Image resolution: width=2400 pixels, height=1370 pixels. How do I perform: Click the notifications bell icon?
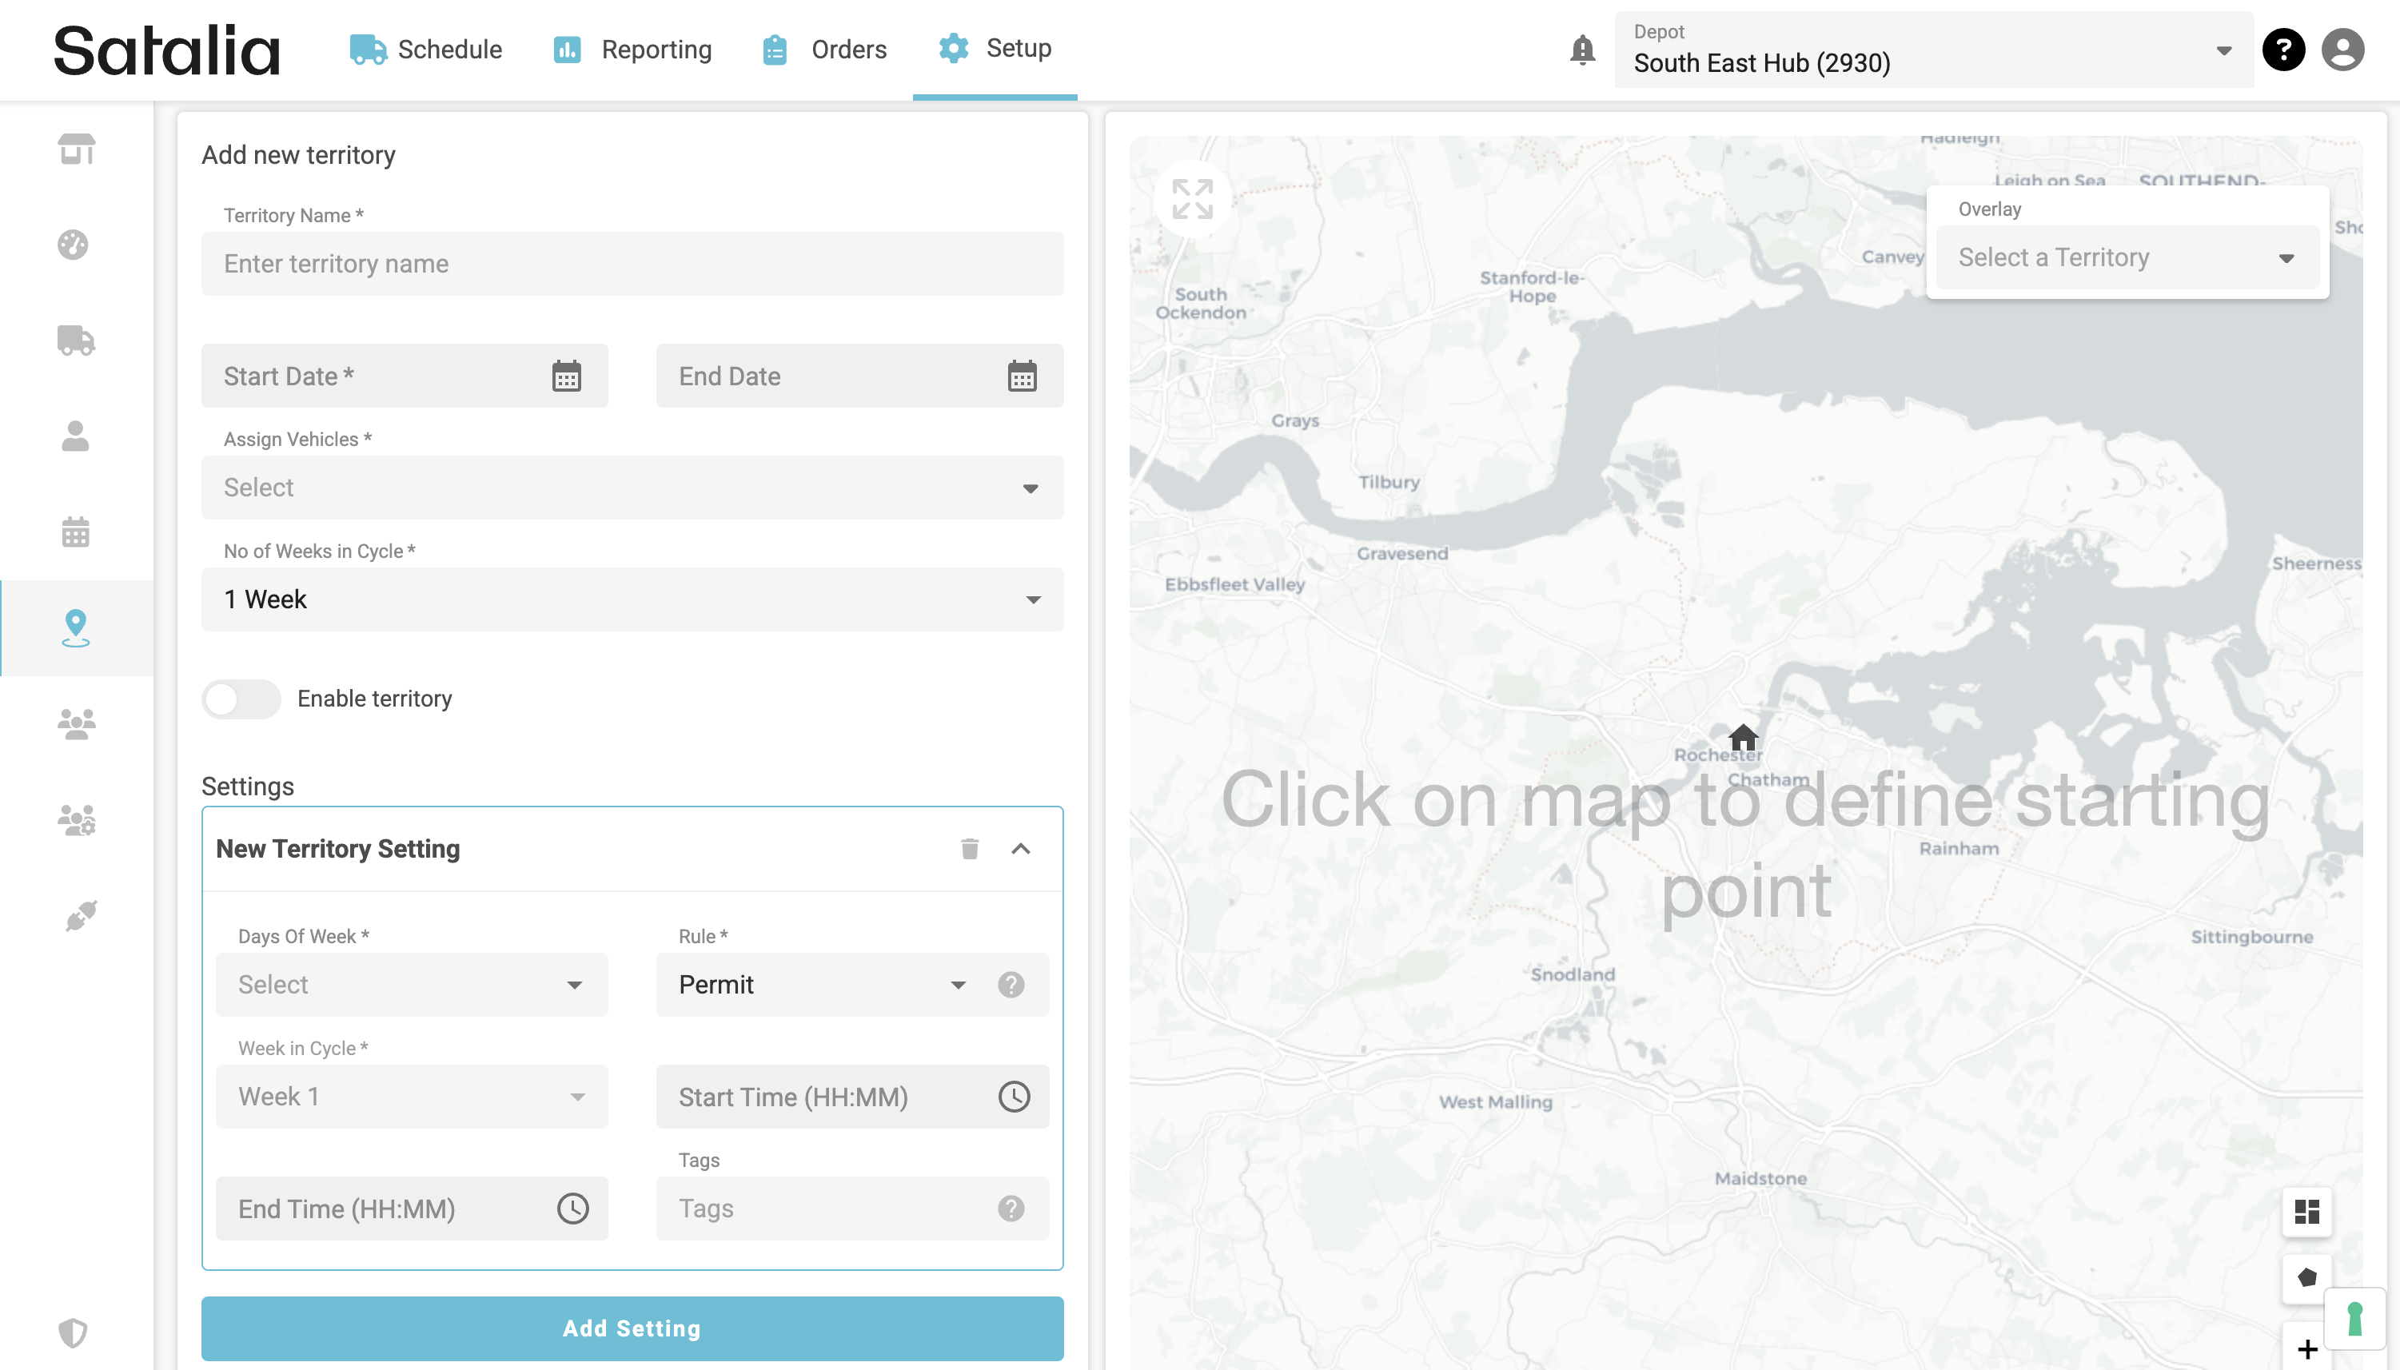(1582, 49)
